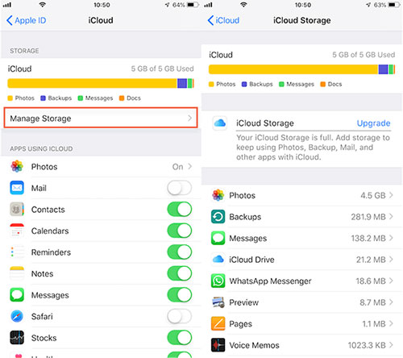Tap the WhatsApp Messenger label
This screenshot has height=358, width=403.
tap(270, 281)
